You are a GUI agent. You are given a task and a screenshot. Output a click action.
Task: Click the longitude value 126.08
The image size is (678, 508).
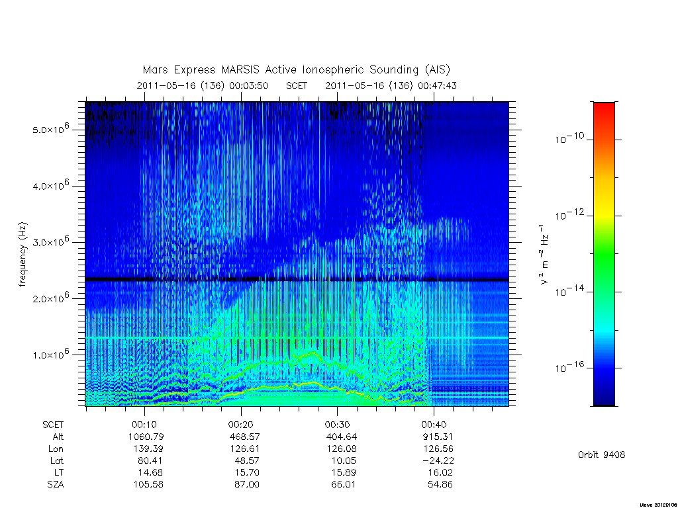342,449
